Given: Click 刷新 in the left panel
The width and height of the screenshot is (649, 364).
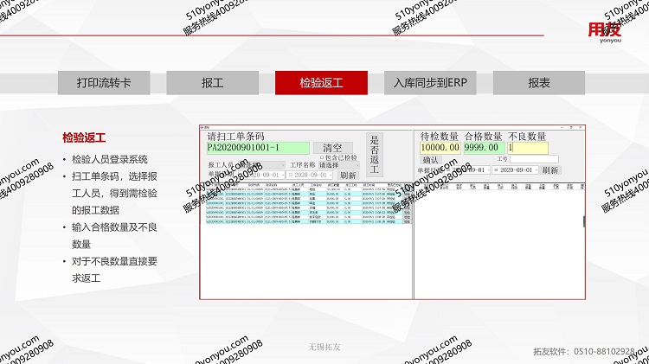Looking at the screenshot, I should [348, 175].
